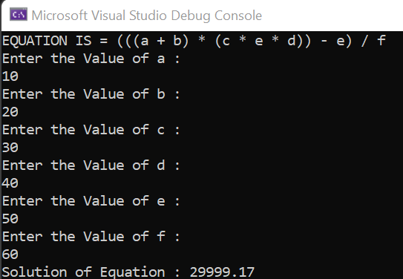This screenshot has width=403, height=279.
Task: Click the EQUATION IS formula line
Action: pyautogui.click(x=194, y=41)
